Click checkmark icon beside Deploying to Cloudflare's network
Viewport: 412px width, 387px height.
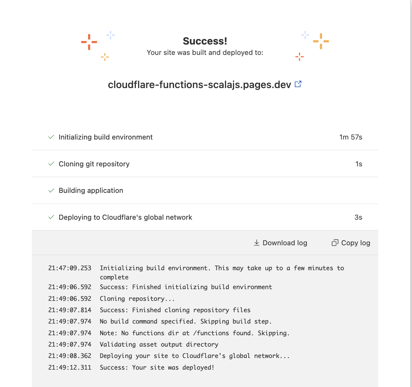[51, 217]
